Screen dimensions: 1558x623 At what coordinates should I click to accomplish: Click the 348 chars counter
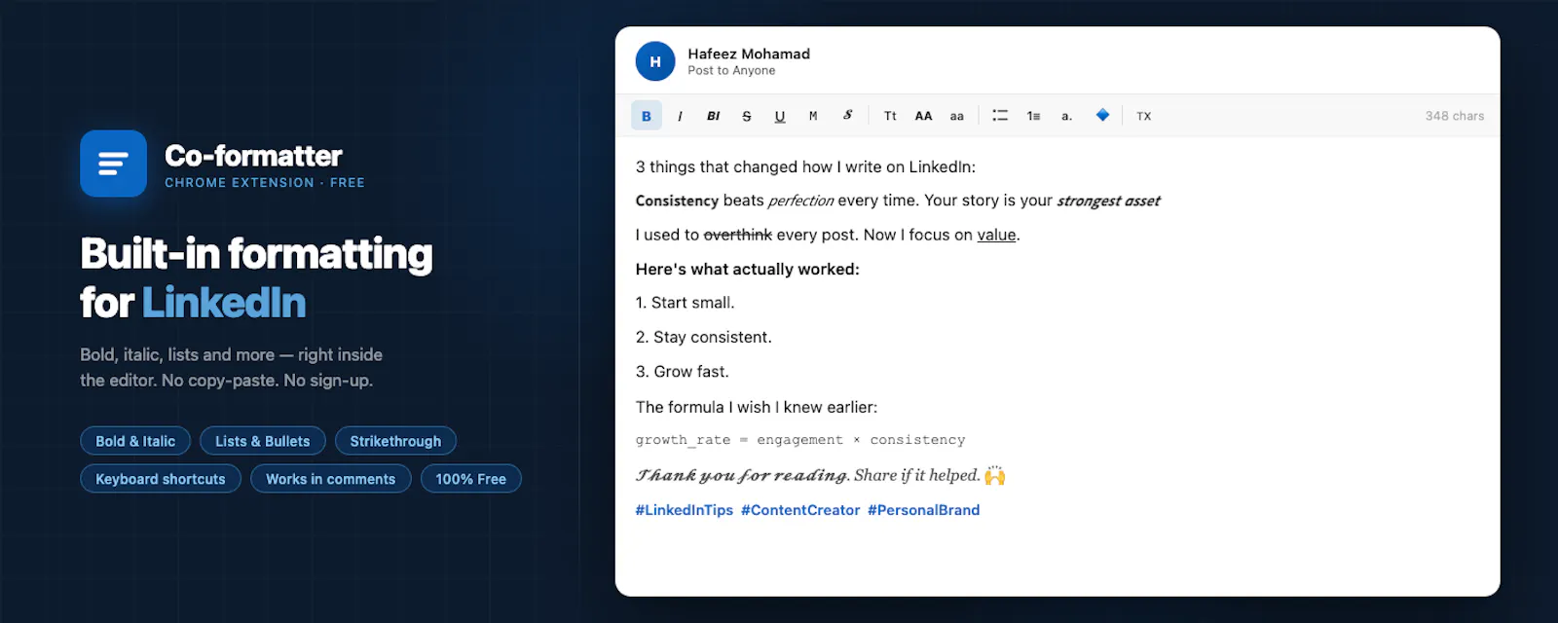pyautogui.click(x=1455, y=116)
